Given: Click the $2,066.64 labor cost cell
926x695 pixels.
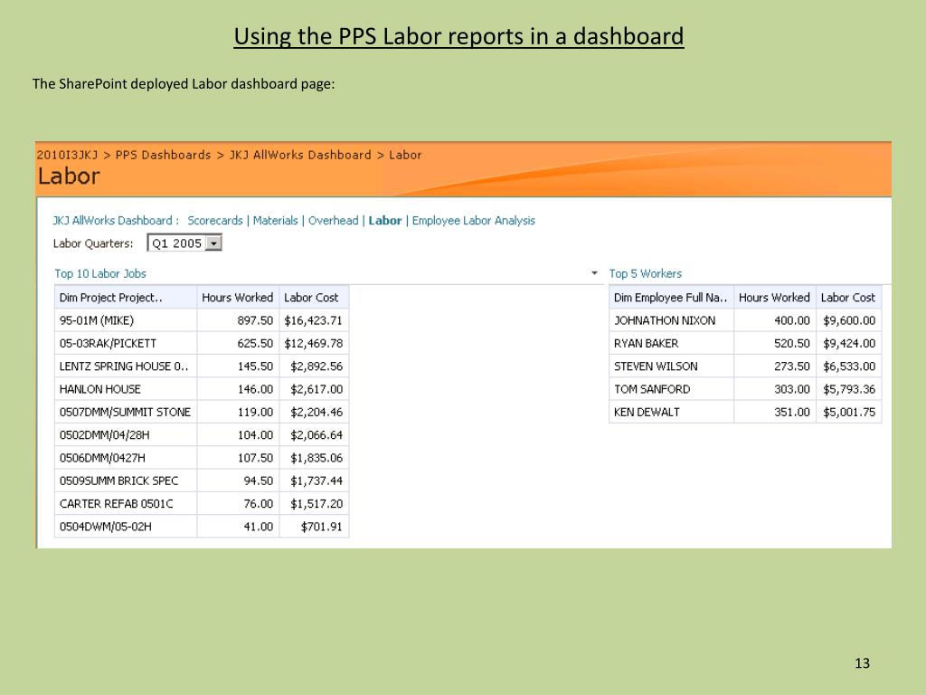Looking at the screenshot, I should (x=314, y=435).
